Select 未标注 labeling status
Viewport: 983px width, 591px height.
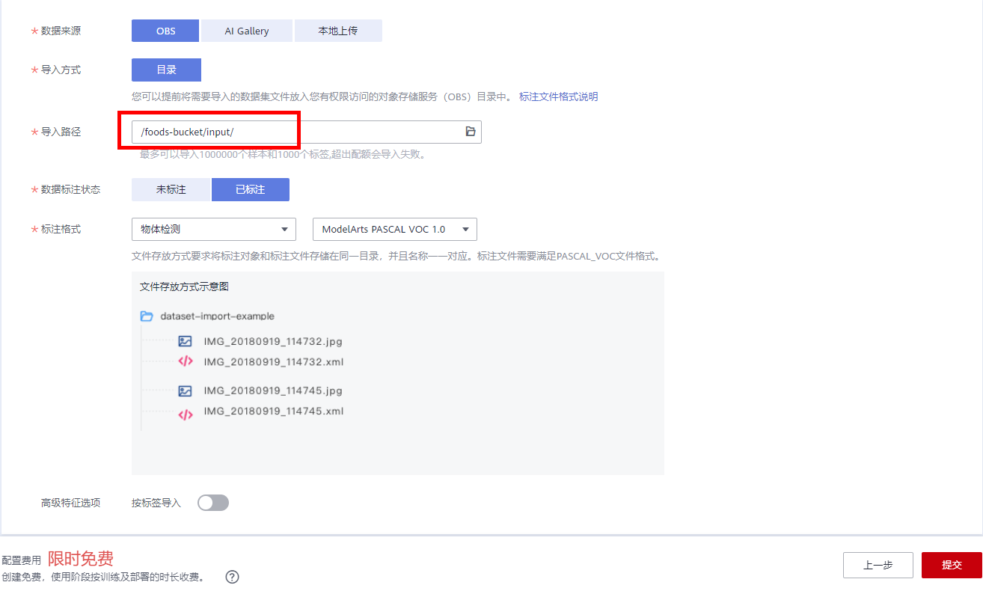coord(171,190)
